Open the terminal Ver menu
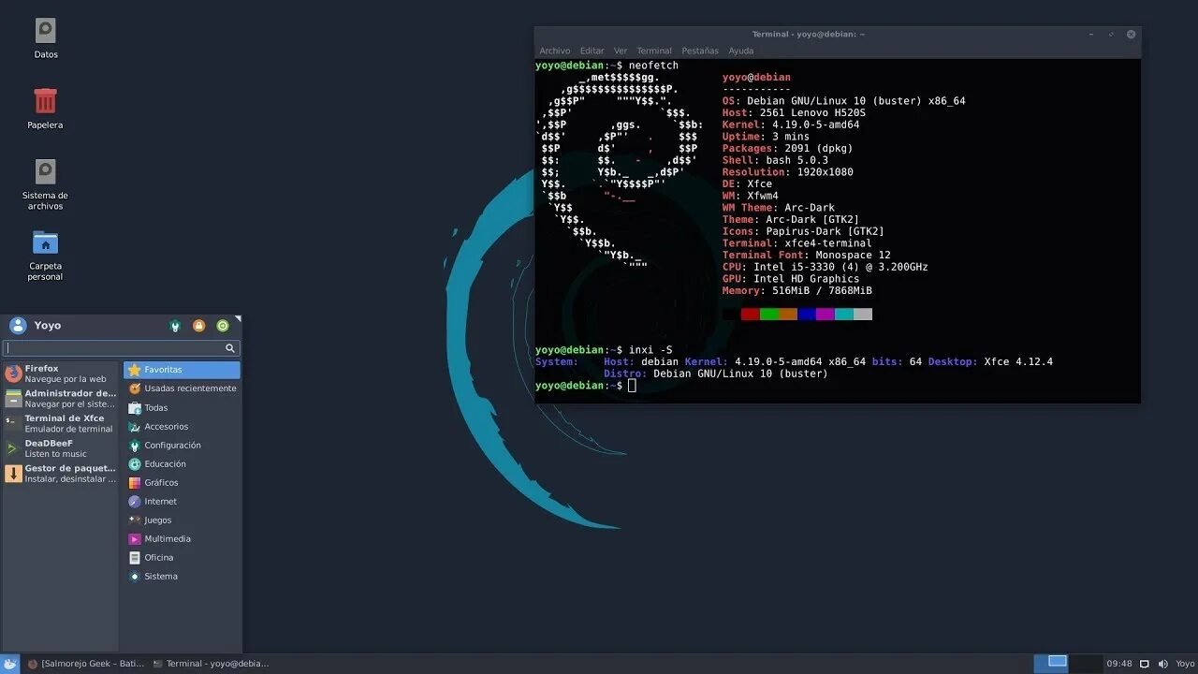This screenshot has height=674, width=1198. (621, 51)
